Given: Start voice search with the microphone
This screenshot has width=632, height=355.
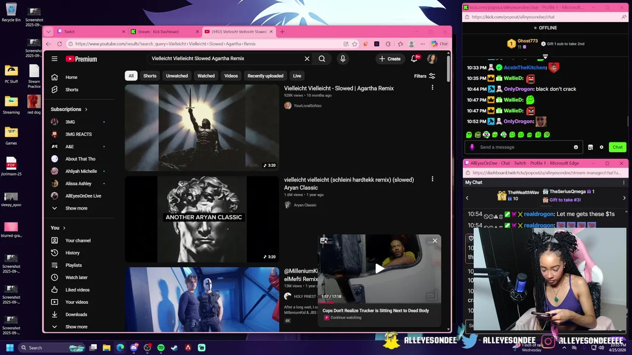Looking at the screenshot, I should pyautogui.click(x=343, y=59).
